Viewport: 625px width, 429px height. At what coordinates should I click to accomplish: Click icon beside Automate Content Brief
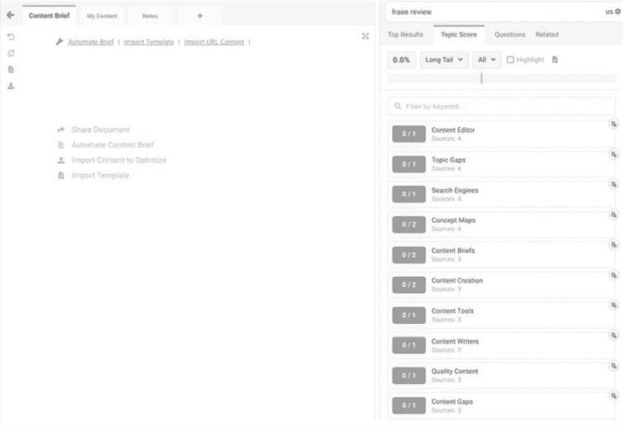61,145
